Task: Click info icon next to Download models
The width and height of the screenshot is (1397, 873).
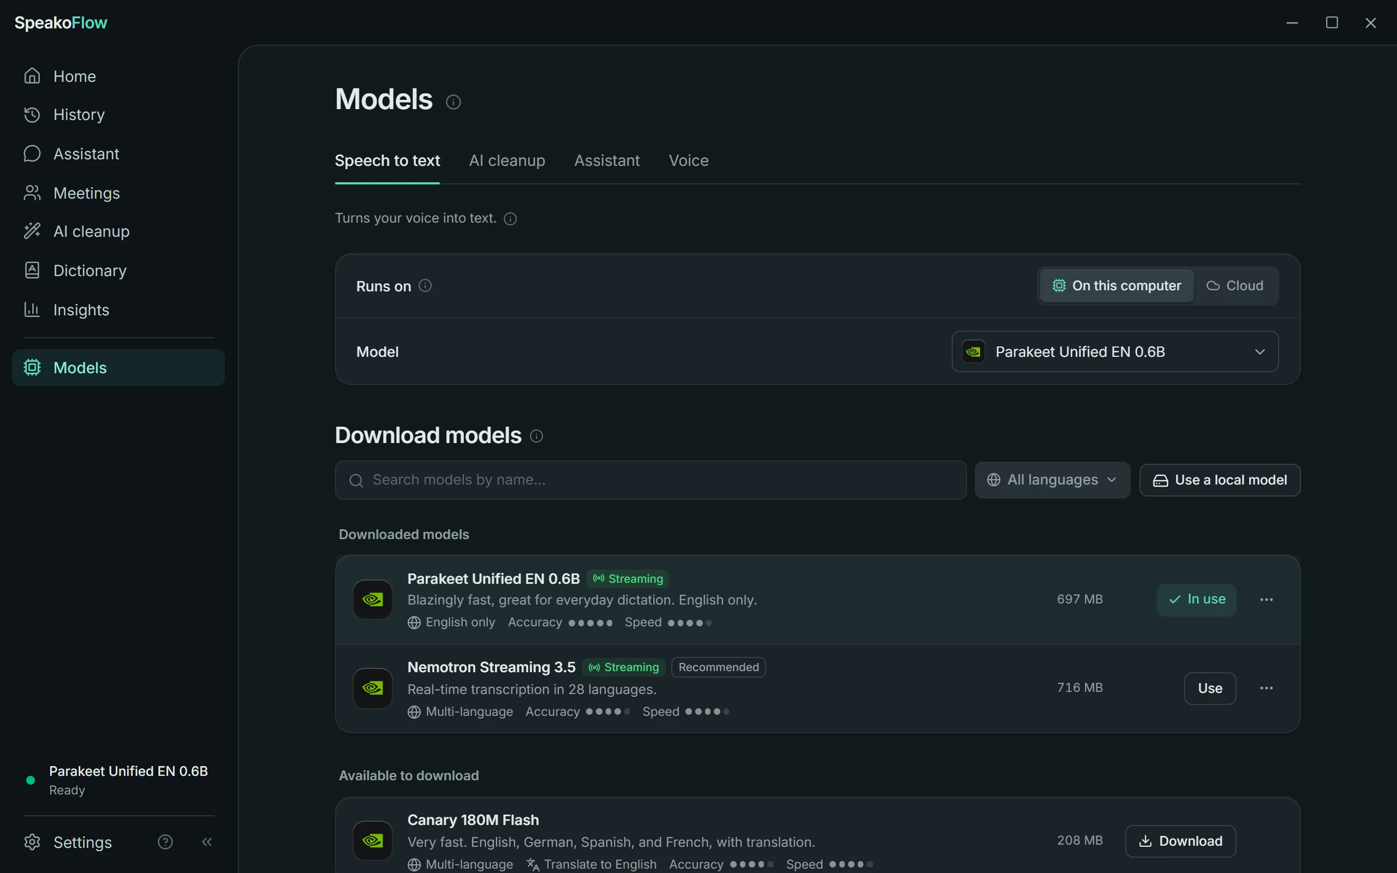Action: (536, 436)
